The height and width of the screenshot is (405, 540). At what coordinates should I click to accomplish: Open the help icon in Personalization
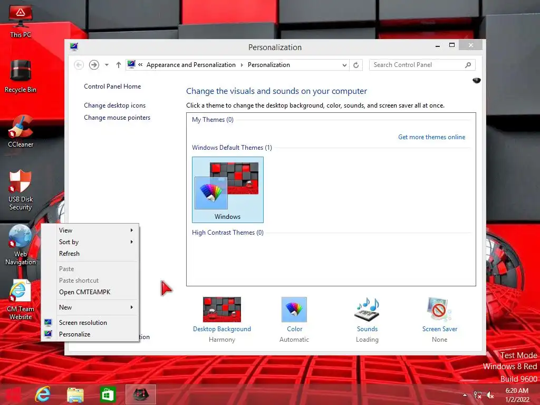tap(477, 80)
